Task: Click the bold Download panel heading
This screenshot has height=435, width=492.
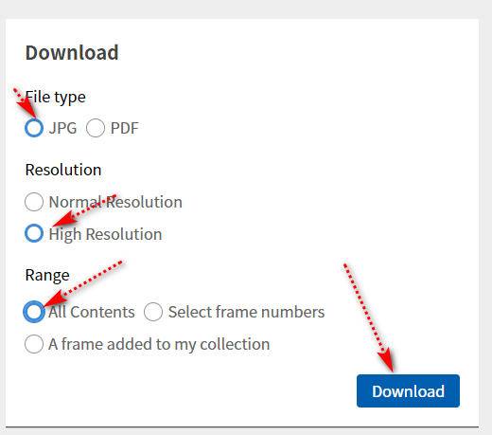Action: click(x=72, y=52)
